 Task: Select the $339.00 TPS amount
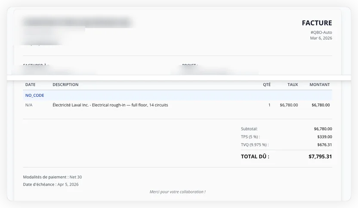[324, 137]
